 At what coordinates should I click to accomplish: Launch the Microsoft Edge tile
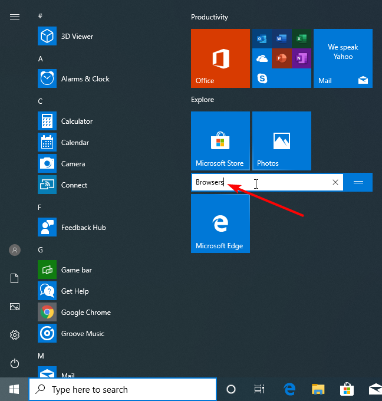pyautogui.click(x=220, y=223)
